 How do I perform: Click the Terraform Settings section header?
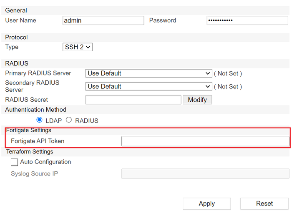click(x=30, y=152)
